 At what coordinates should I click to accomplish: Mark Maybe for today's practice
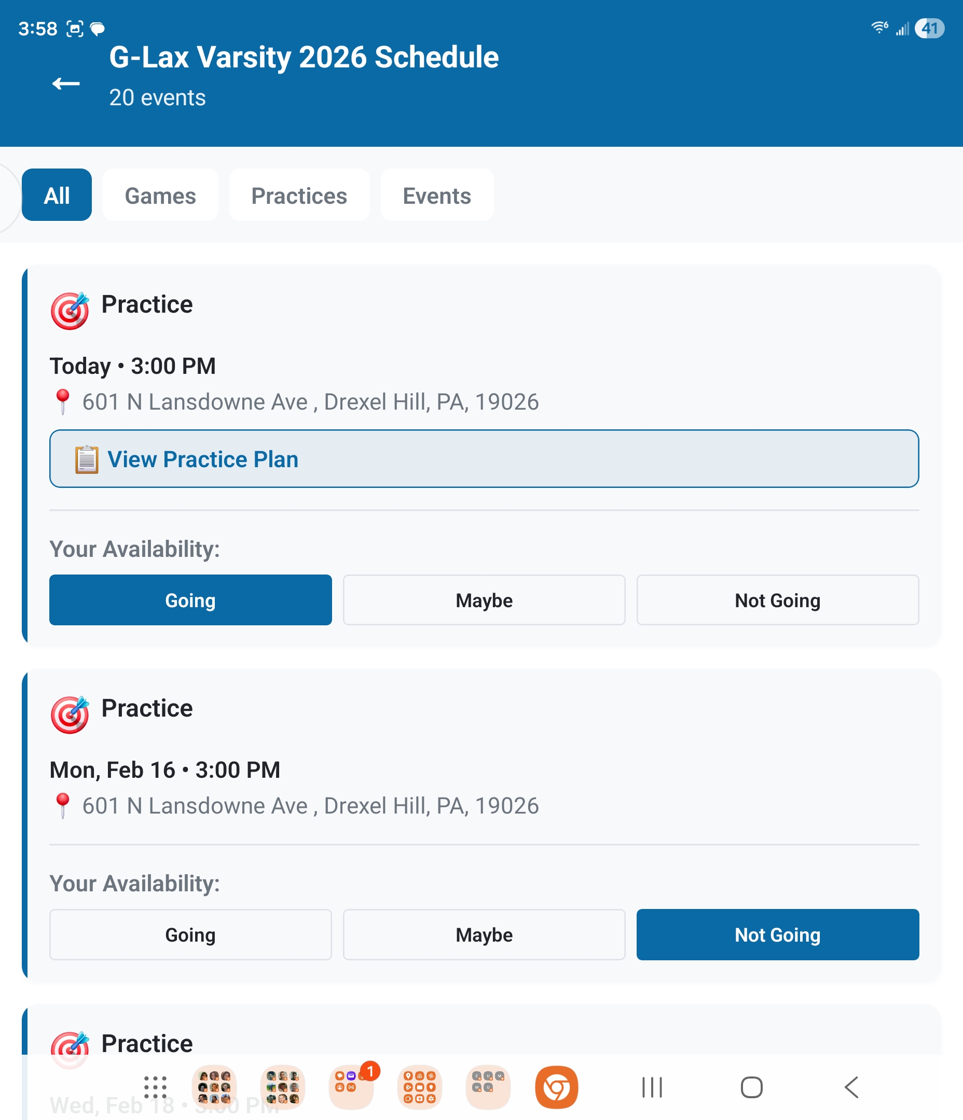484,600
